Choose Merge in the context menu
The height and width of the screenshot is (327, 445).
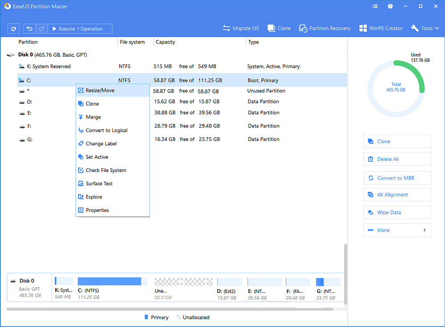(x=93, y=117)
